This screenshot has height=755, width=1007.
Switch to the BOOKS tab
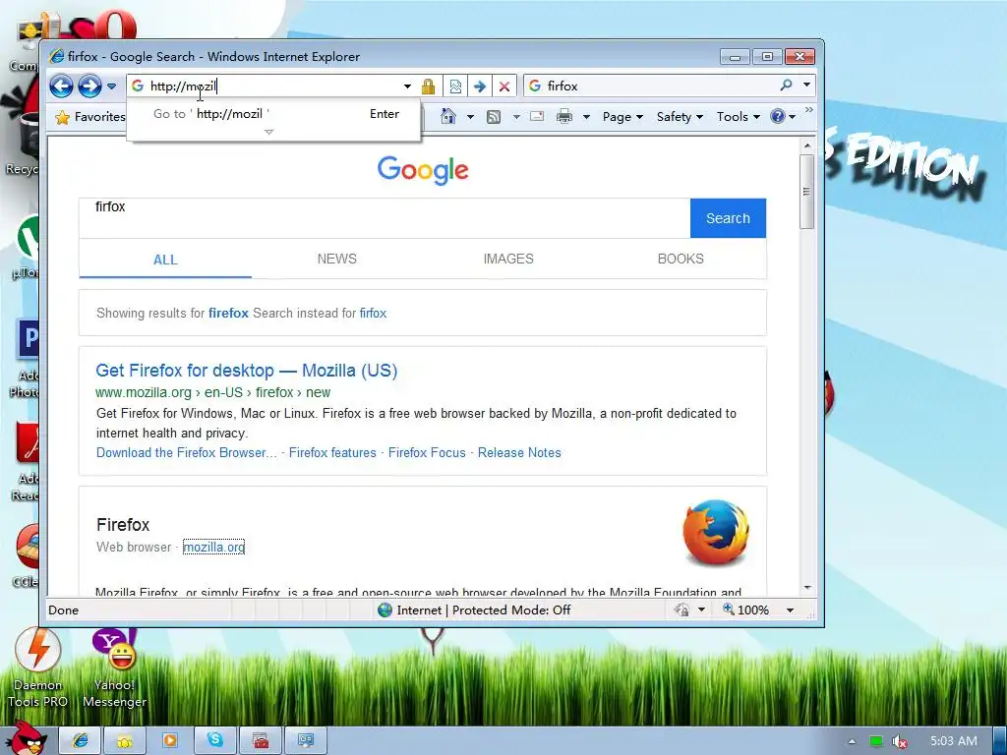[x=681, y=259]
